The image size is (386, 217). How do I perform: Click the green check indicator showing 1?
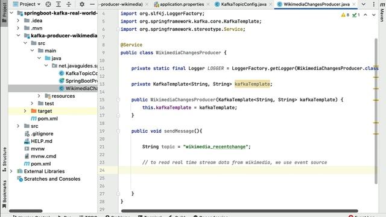[x=356, y=15]
